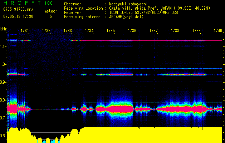Click the version number 1.0.0
Screen dimensions: 225x143
point(49,3)
